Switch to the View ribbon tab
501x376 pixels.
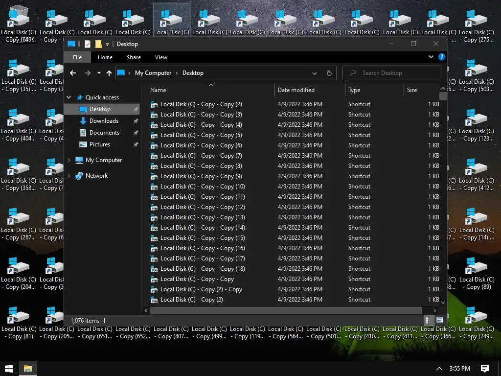point(161,57)
